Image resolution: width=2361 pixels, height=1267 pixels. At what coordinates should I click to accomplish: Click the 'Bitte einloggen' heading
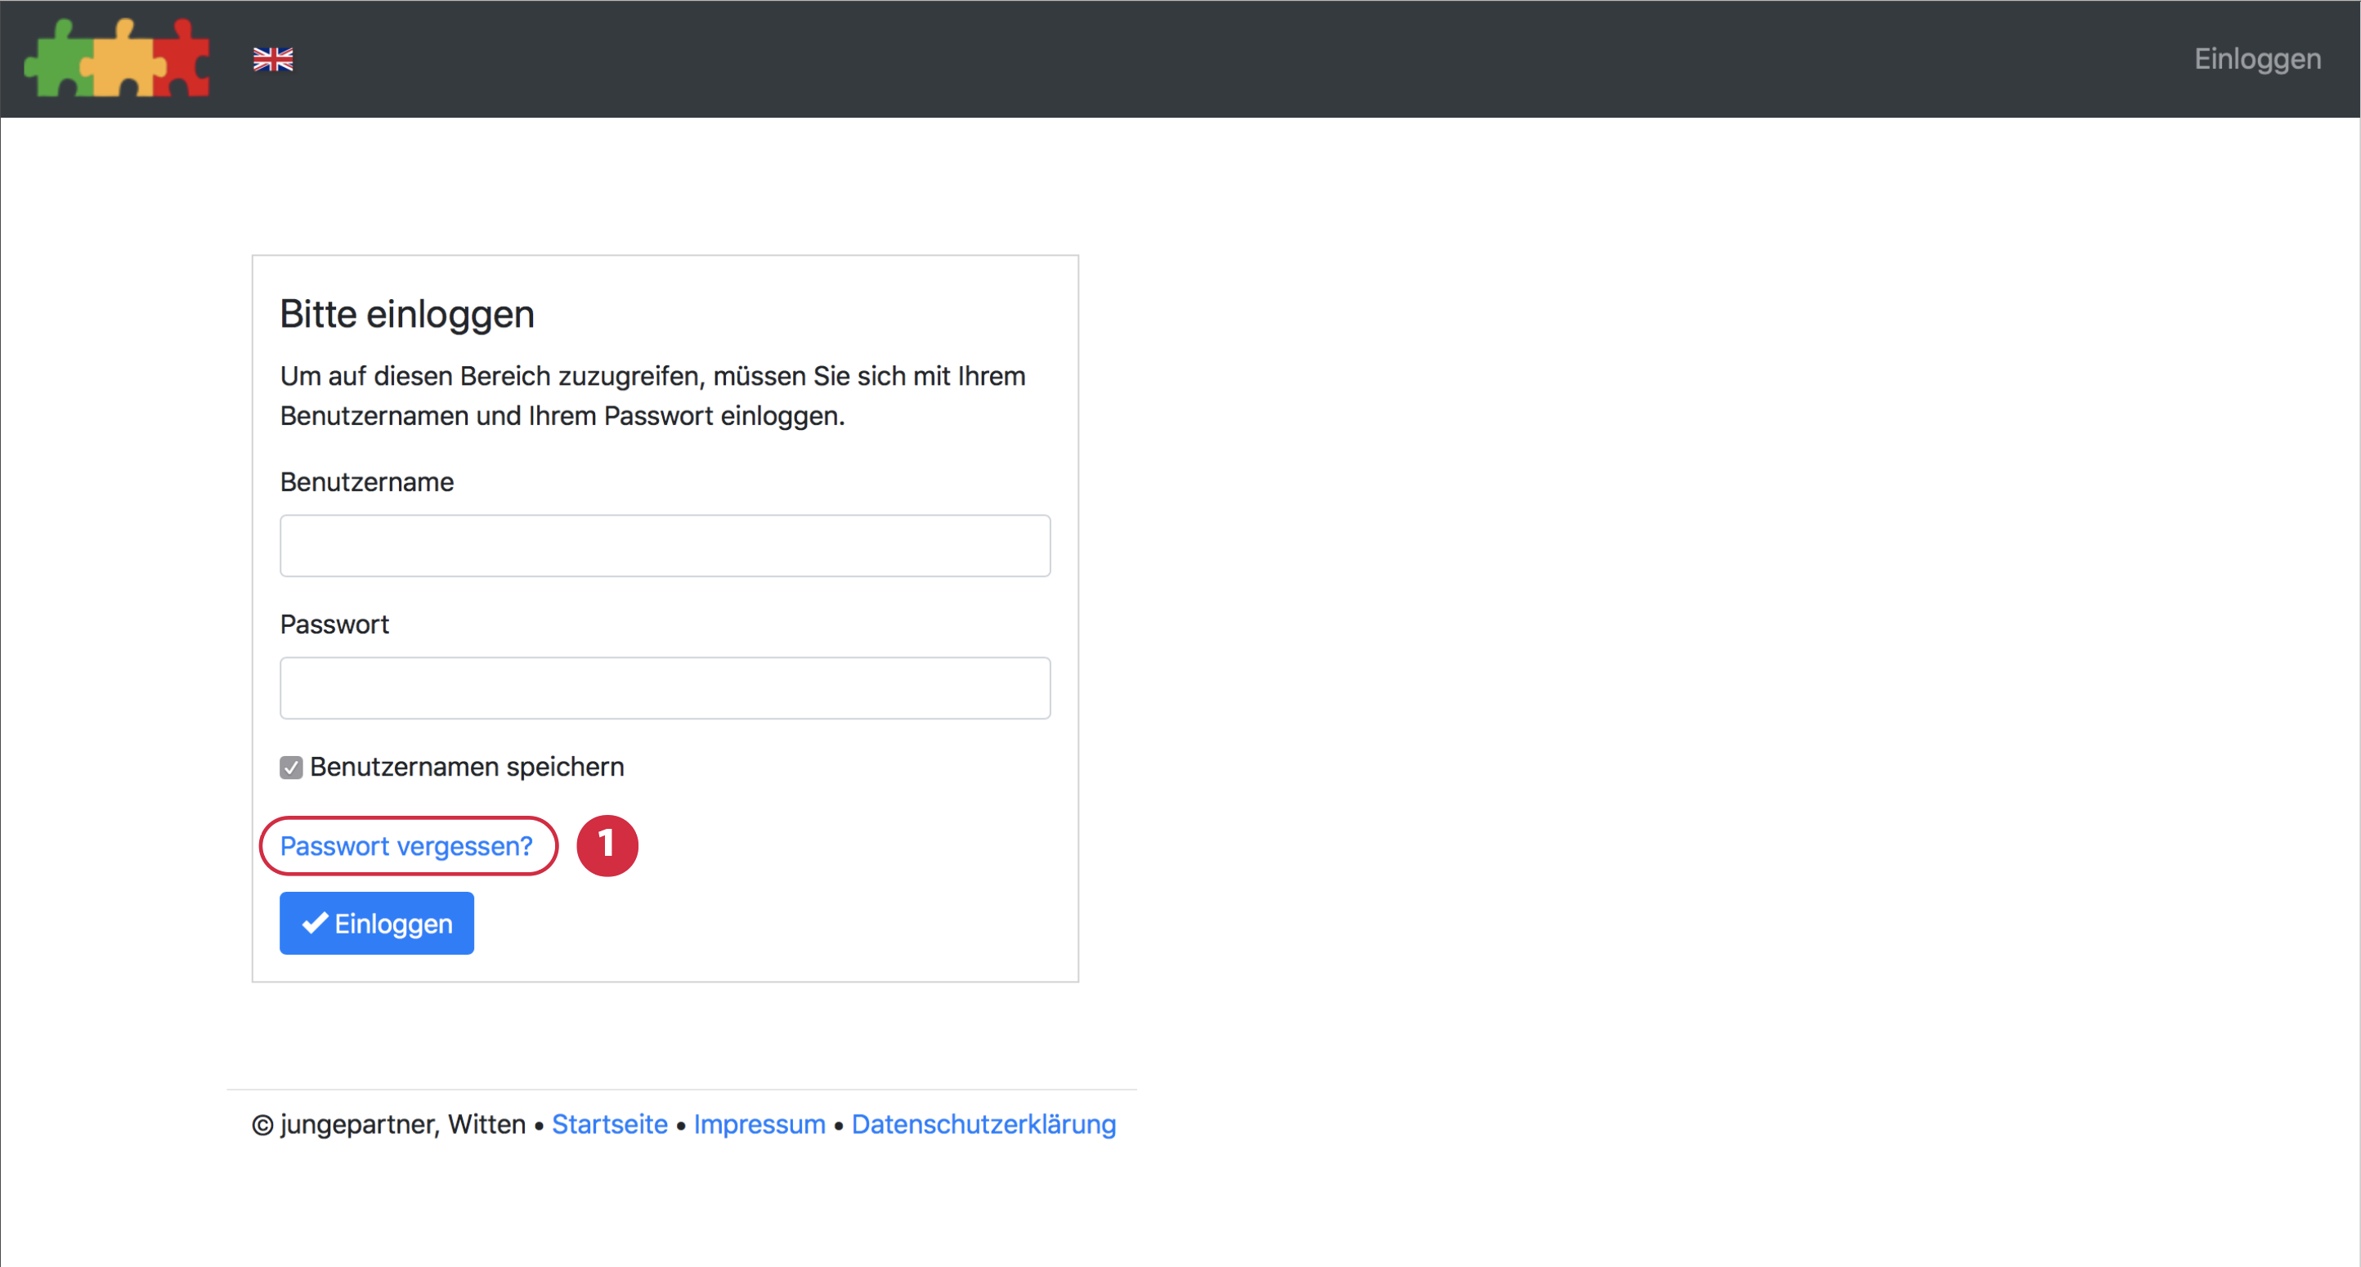click(x=407, y=314)
